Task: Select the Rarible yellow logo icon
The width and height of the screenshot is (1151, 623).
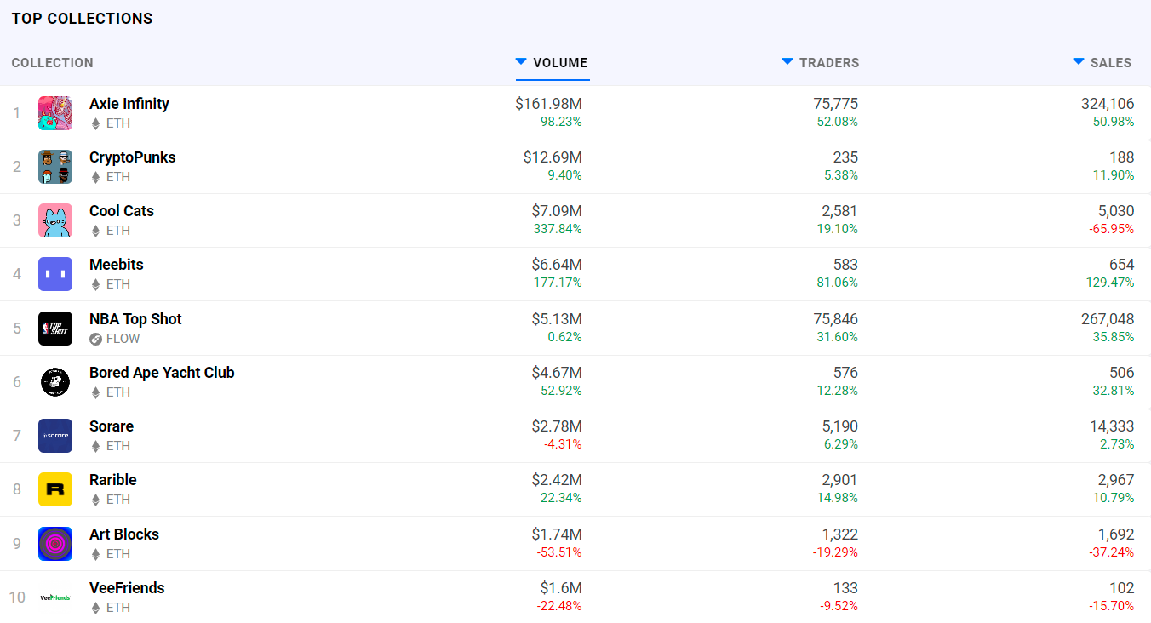Action: click(x=55, y=489)
